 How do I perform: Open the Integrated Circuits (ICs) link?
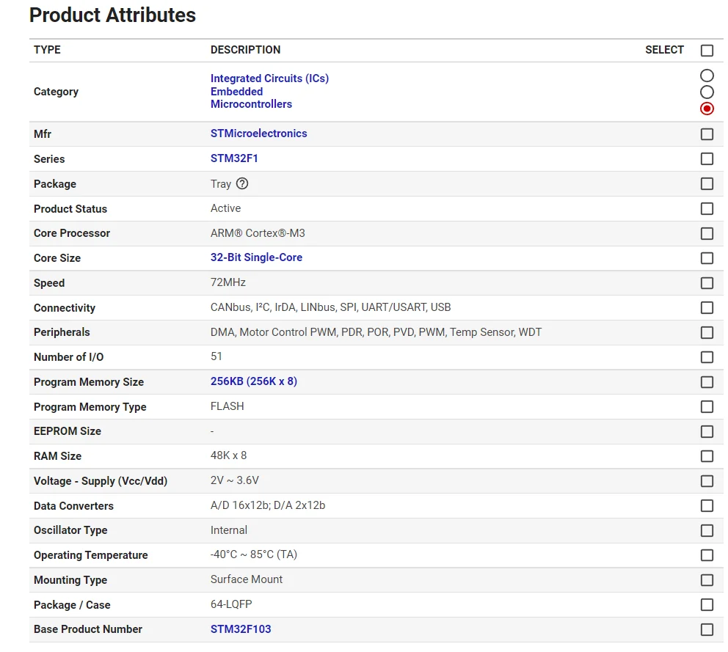(x=269, y=78)
